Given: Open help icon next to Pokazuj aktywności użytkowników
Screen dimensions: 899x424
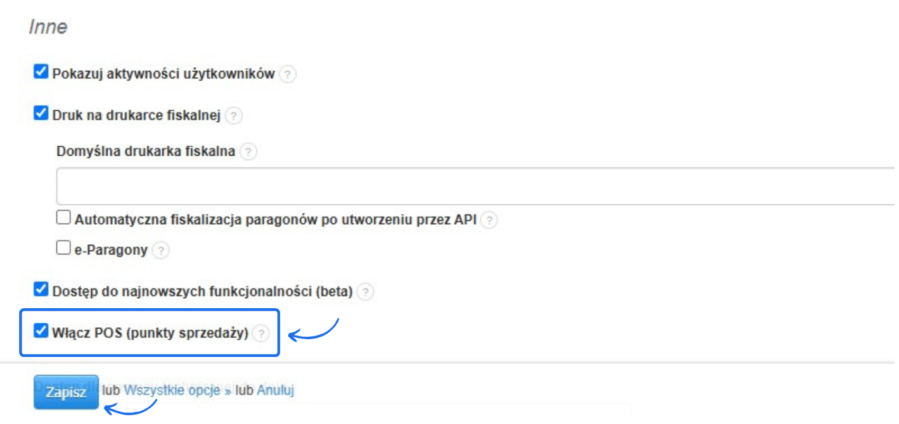Looking at the screenshot, I should (x=288, y=75).
